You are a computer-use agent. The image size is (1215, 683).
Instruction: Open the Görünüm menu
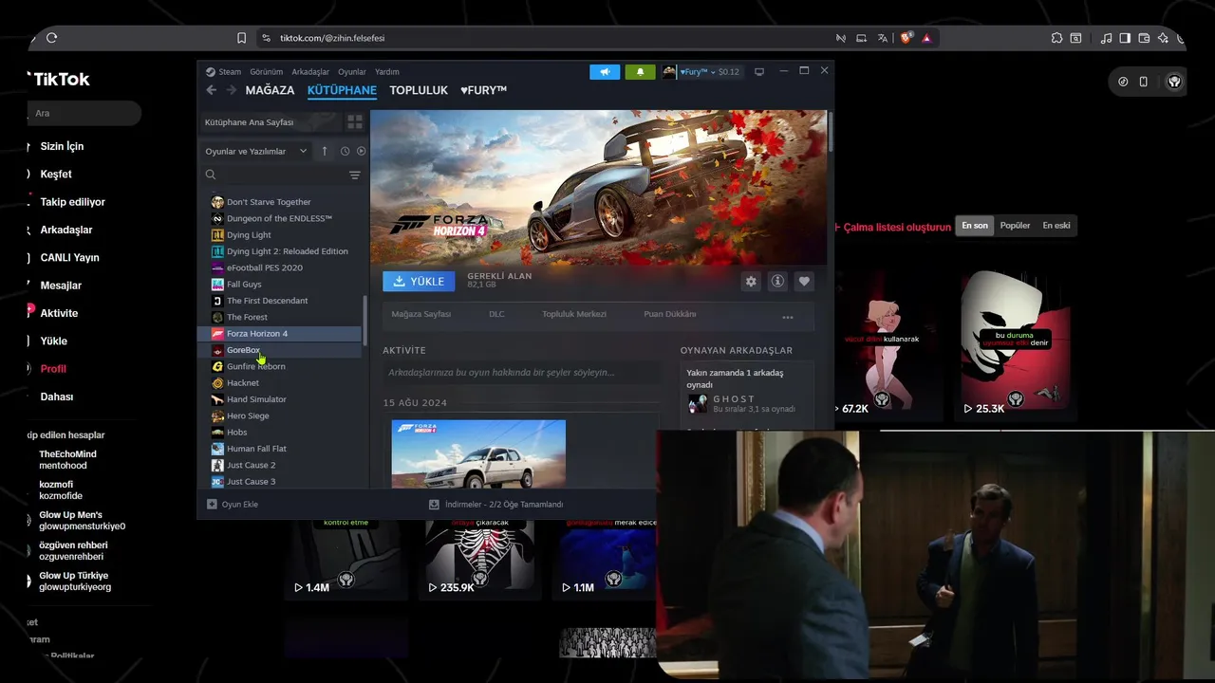tap(266, 71)
